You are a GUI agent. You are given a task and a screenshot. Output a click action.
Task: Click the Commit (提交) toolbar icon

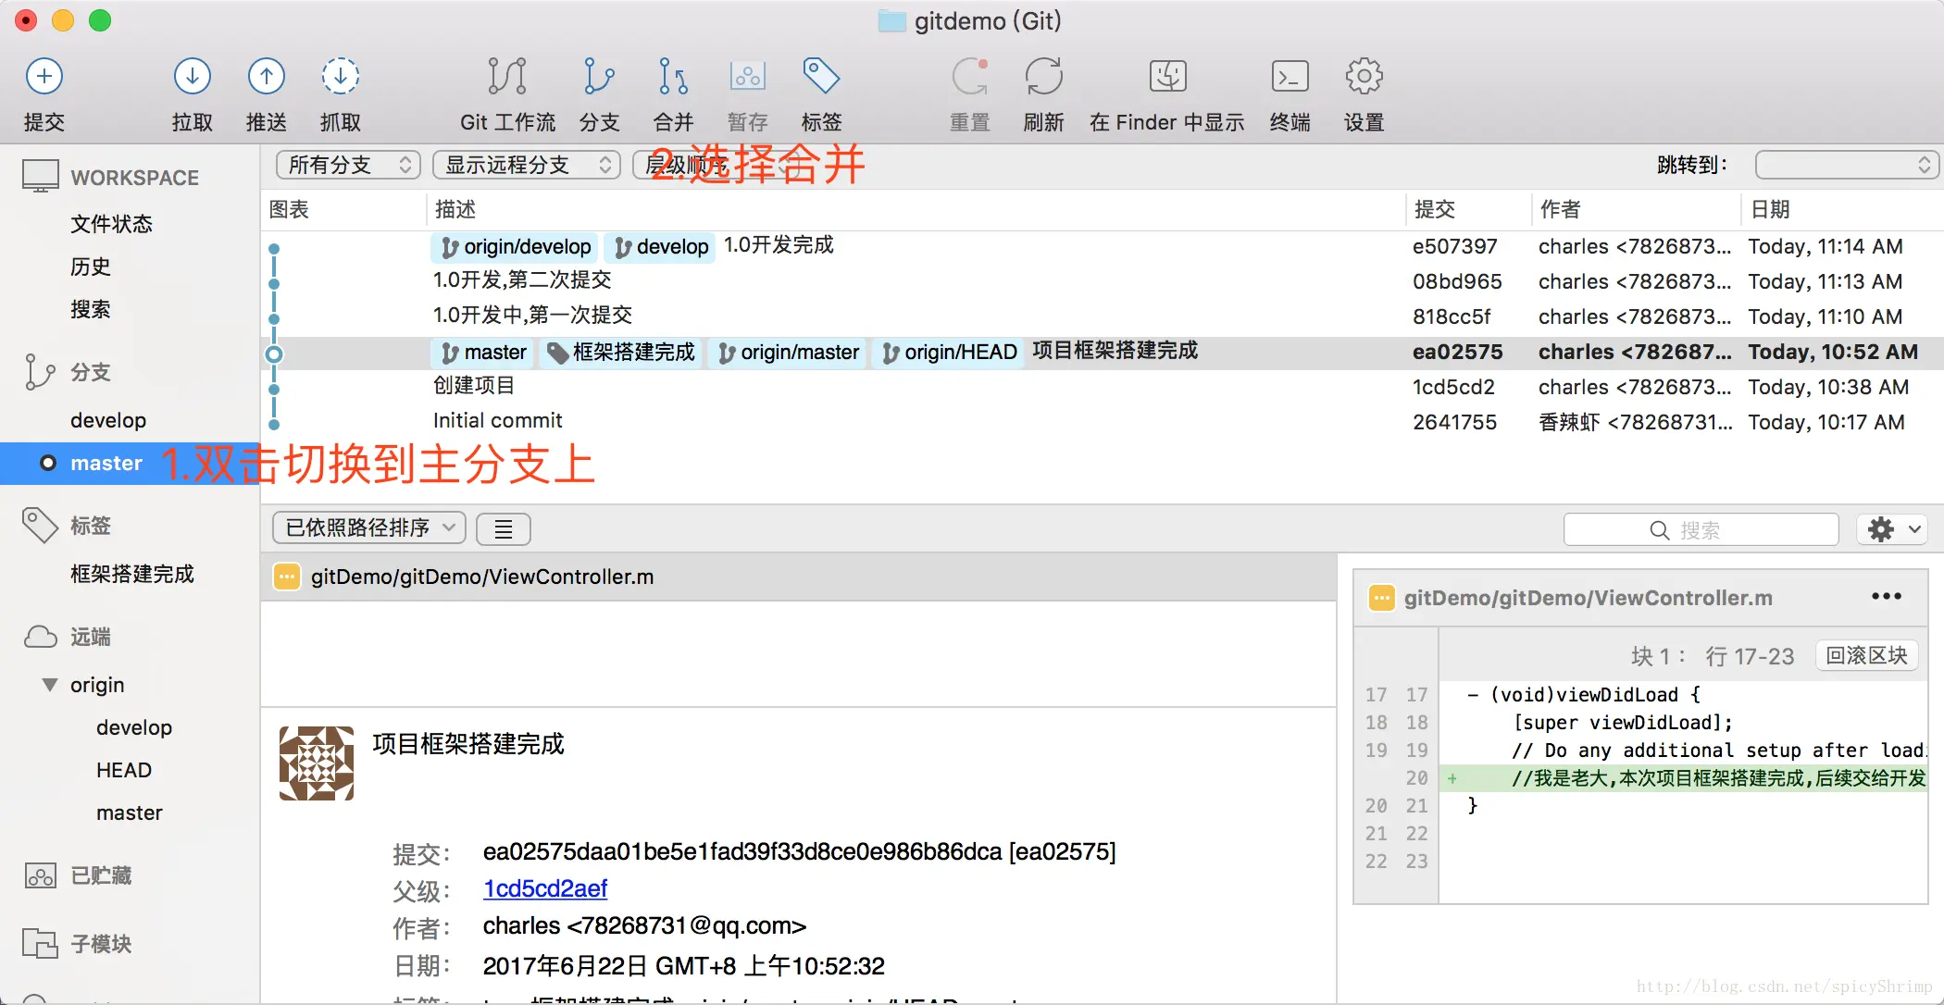point(44,77)
